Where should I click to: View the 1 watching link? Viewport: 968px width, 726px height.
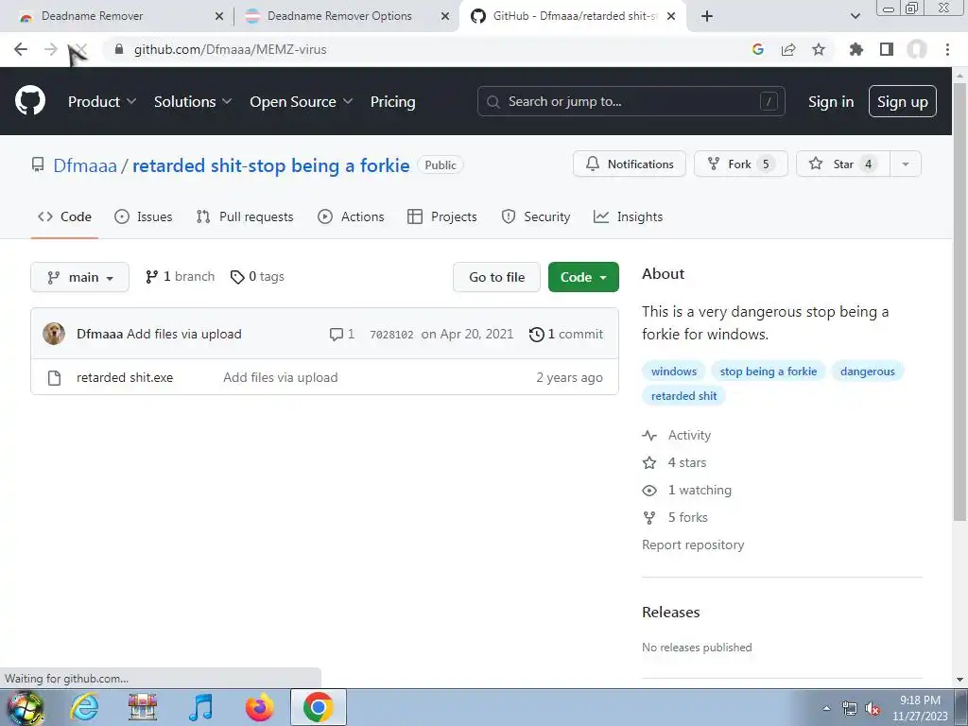pyautogui.click(x=686, y=491)
